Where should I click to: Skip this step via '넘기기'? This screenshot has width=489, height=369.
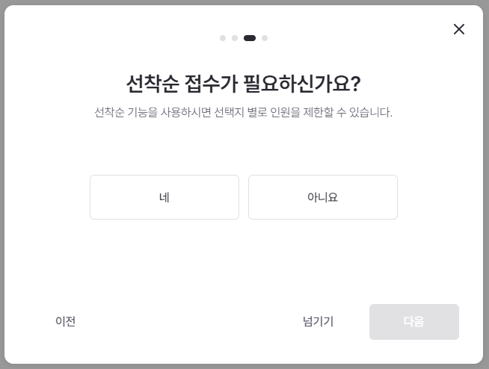(318, 321)
